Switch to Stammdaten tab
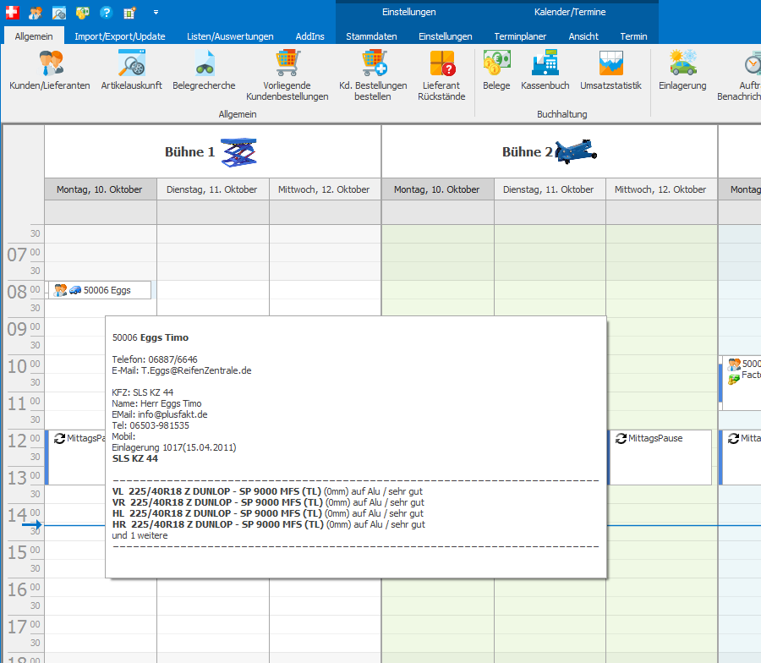Image resolution: width=761 pixels, height=663 pixels. [371, 36]
